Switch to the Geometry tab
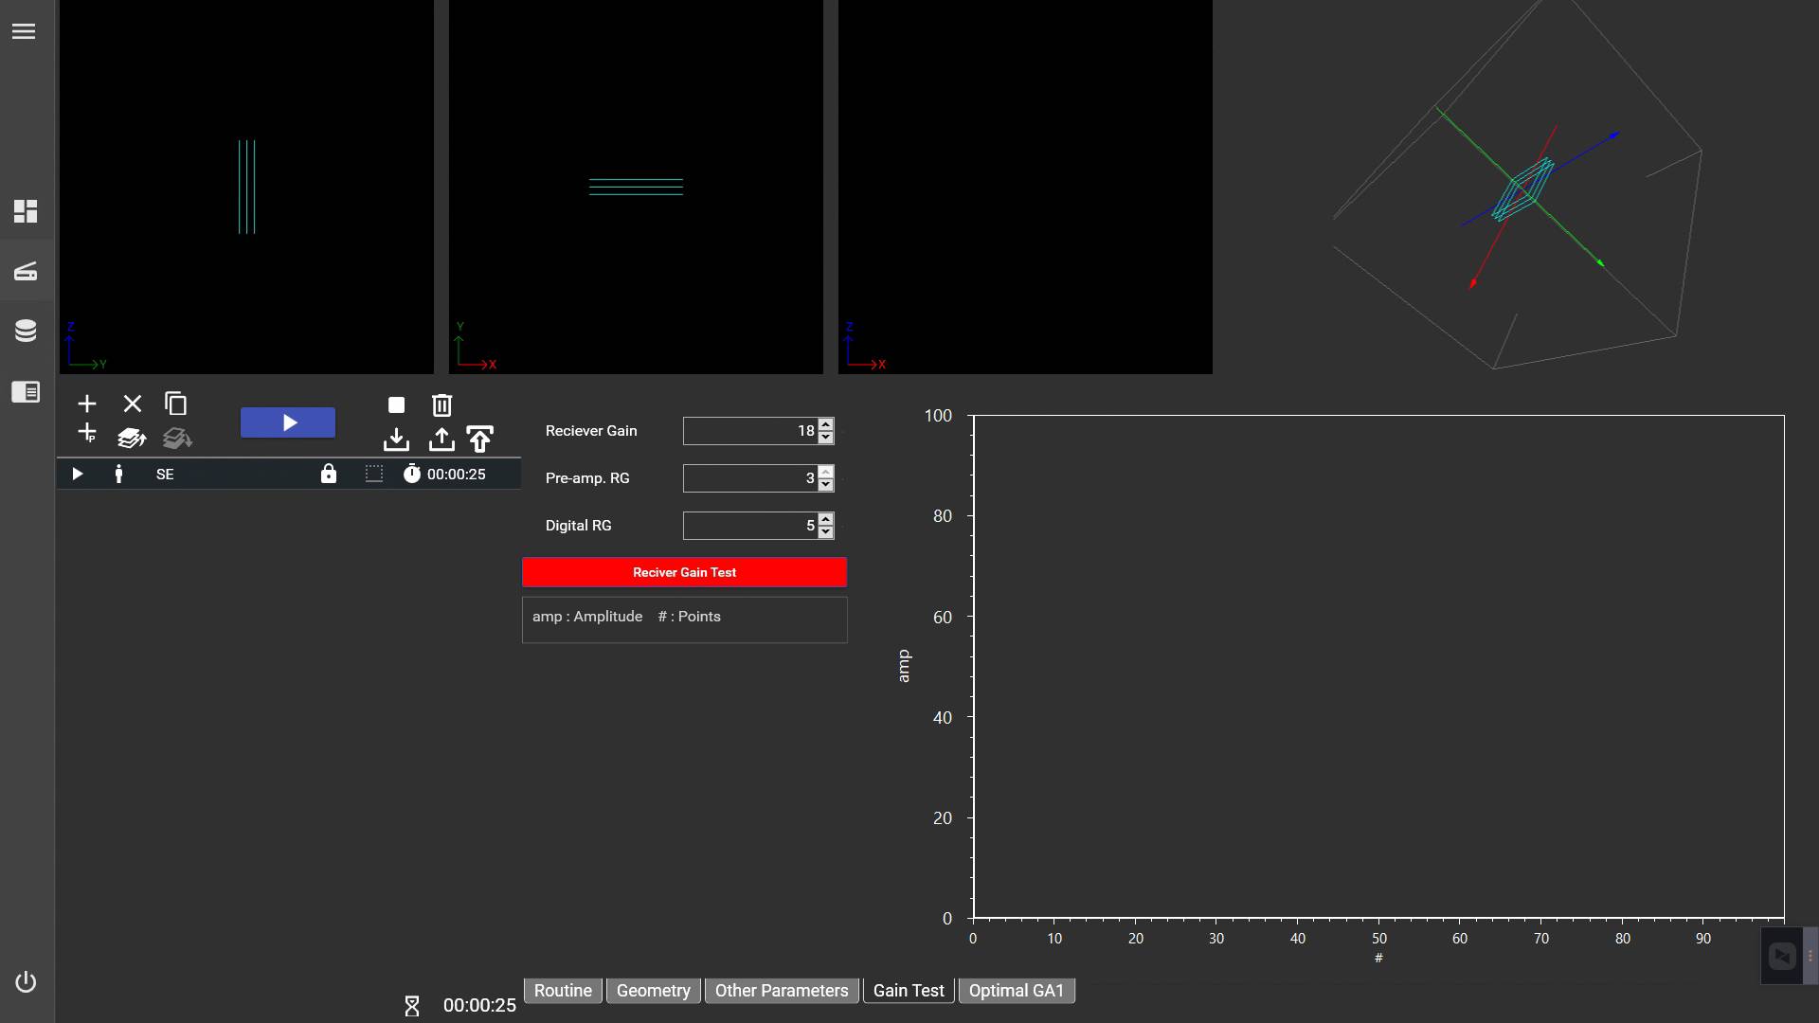The image size is (1819, 1023). (x=653, y=991)
